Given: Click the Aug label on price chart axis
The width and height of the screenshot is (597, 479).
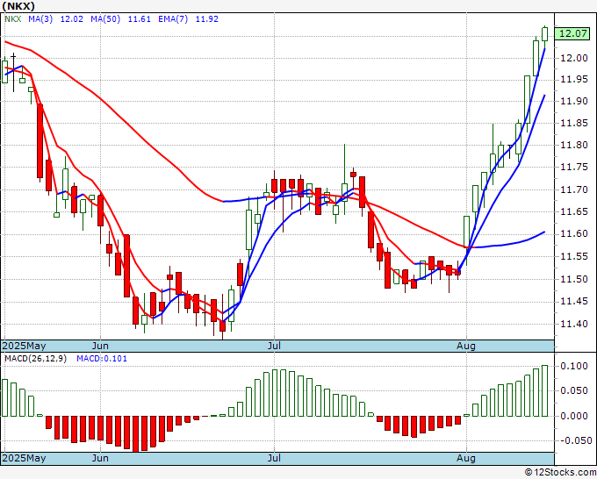Looking at the screenshot, I should [466, 346].
